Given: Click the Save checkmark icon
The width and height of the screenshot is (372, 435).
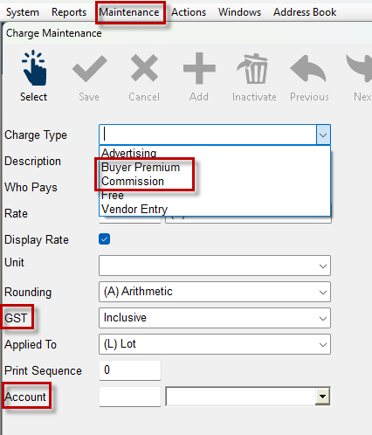Looking at the screenshot, I should [89, 68].
